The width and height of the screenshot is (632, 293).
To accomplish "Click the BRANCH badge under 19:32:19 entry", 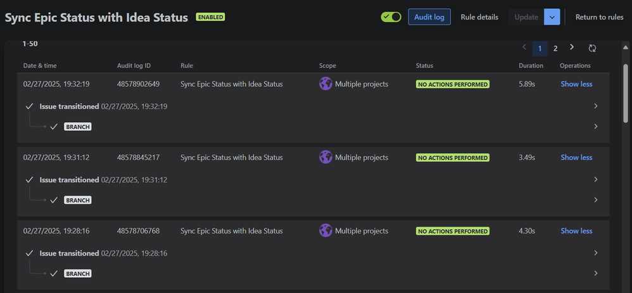I will pos(78,127).
